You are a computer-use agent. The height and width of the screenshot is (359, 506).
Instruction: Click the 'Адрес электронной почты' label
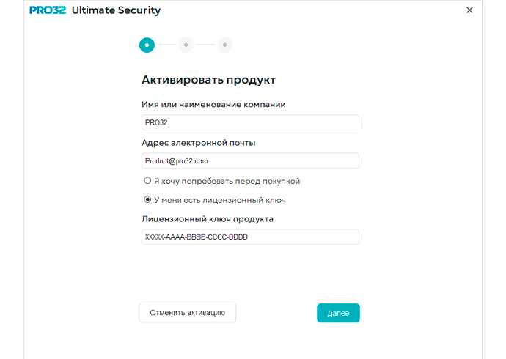[x=199, y=143]
